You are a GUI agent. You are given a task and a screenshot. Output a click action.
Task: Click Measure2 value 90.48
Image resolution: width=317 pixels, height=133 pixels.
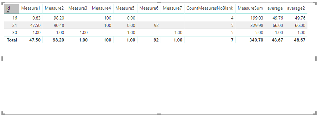click(59, 26)
